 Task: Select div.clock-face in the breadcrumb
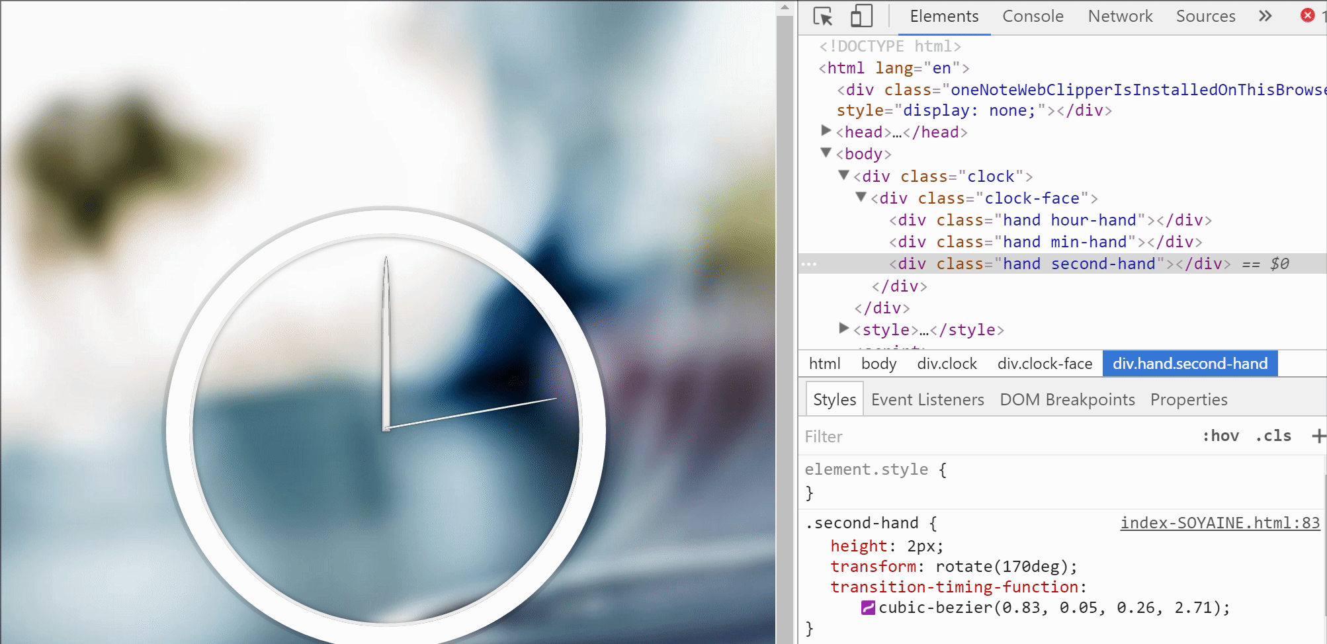coord(1045,364)
